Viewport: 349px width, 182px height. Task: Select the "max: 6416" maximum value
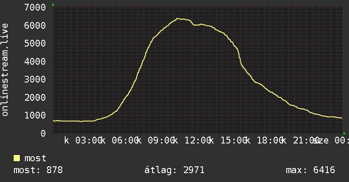[x=310, y=170]
